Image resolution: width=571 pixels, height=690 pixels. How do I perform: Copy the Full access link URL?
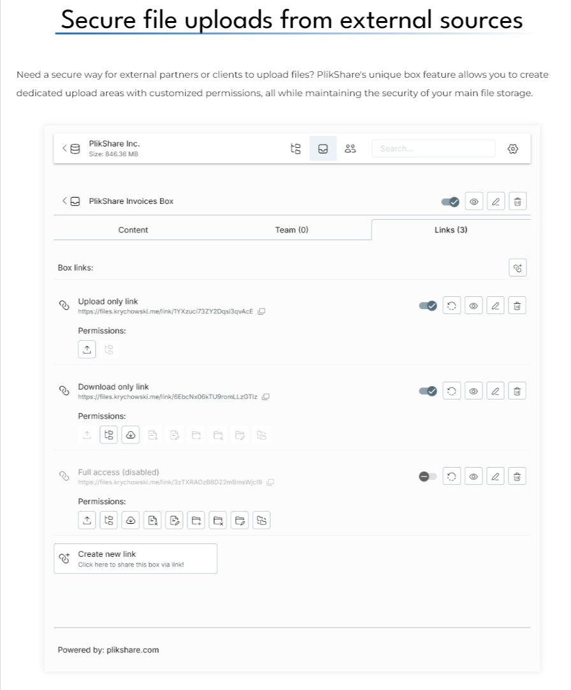[270, 482]
